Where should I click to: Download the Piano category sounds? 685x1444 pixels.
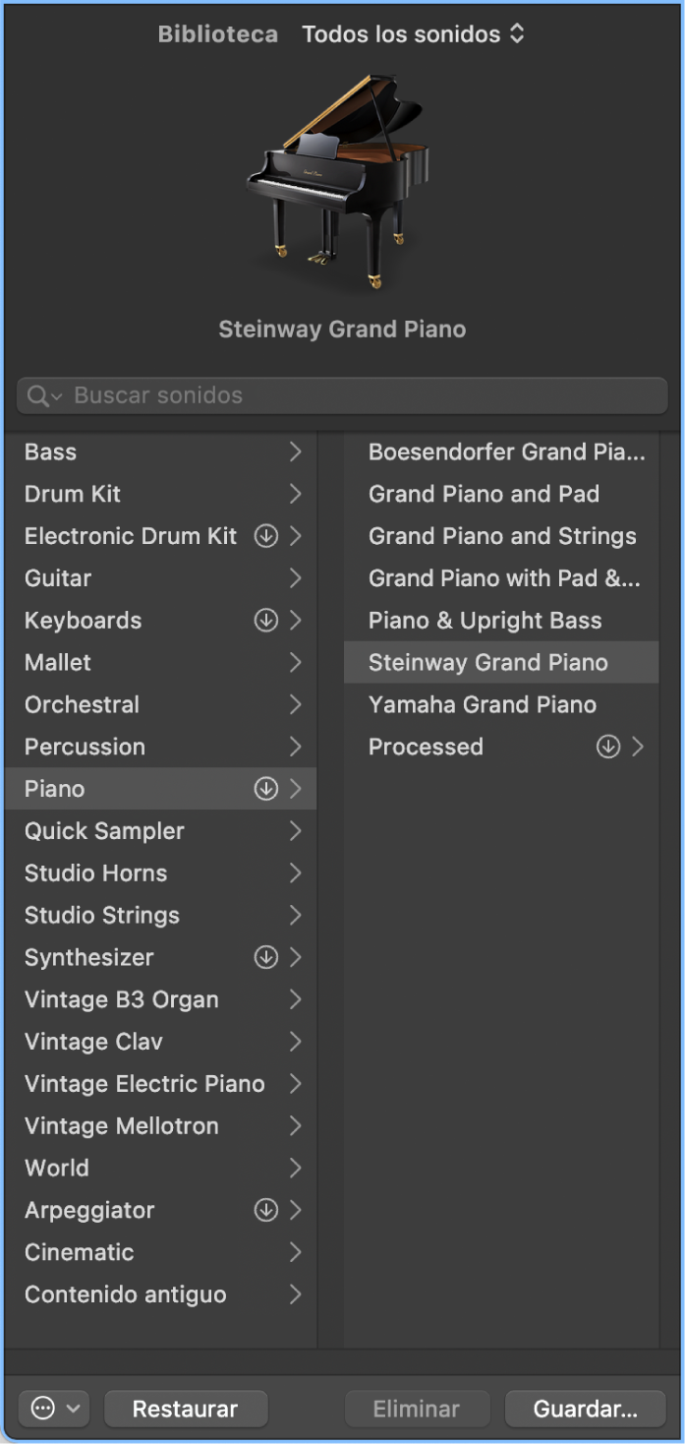[266, 789]
